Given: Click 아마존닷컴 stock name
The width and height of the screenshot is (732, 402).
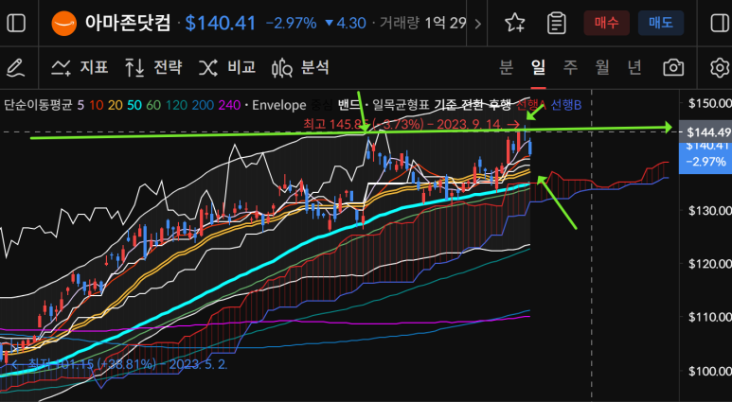Looking at the screenshot, I should click(x=128, y=23).
